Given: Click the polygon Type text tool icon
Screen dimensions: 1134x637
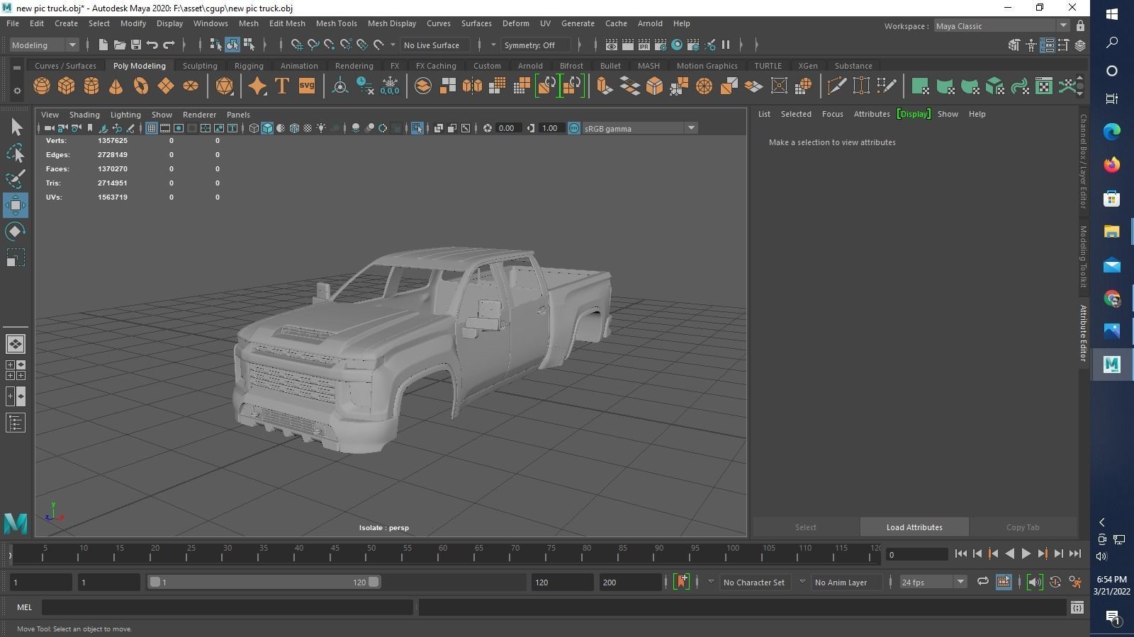Looking at the screenshot, I should pyautogui.click(x=281, y=86).
